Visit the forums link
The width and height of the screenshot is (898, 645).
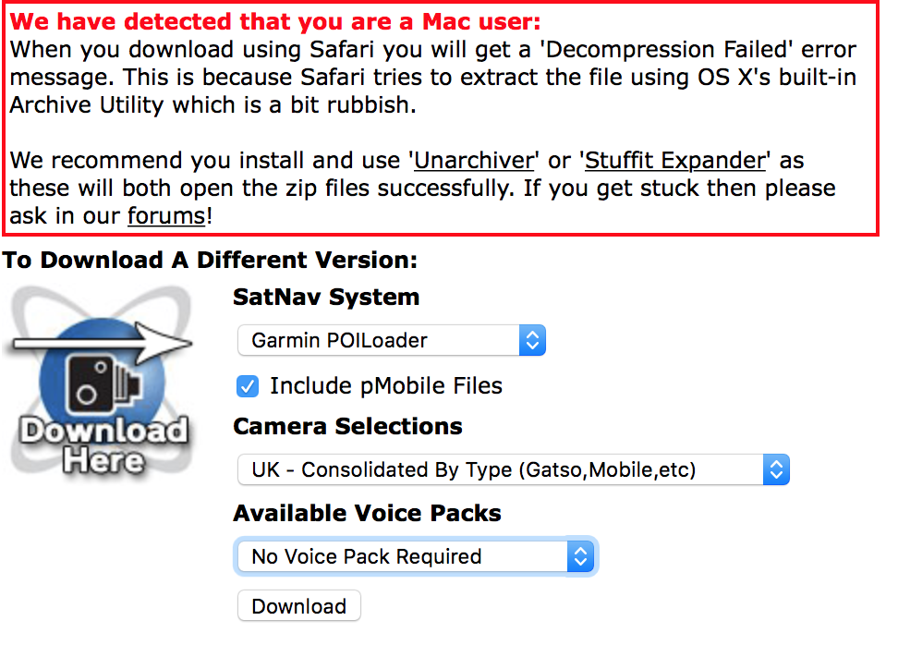click(165, 215)
